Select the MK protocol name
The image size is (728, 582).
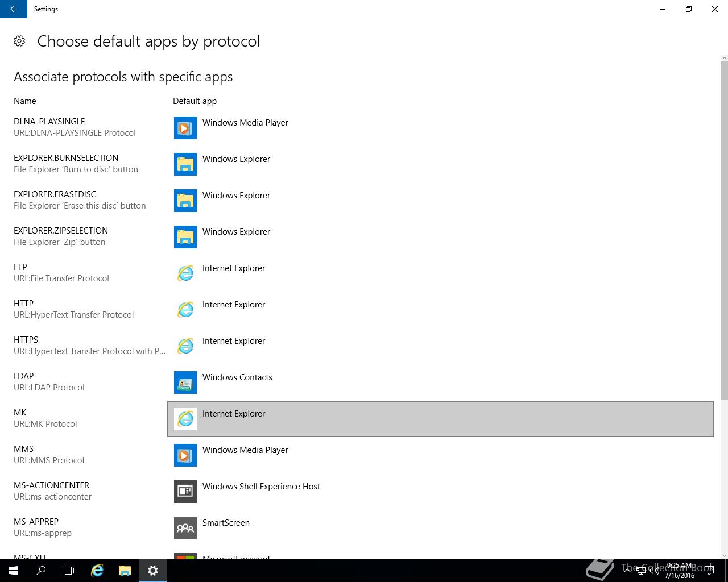pos(20,413)
